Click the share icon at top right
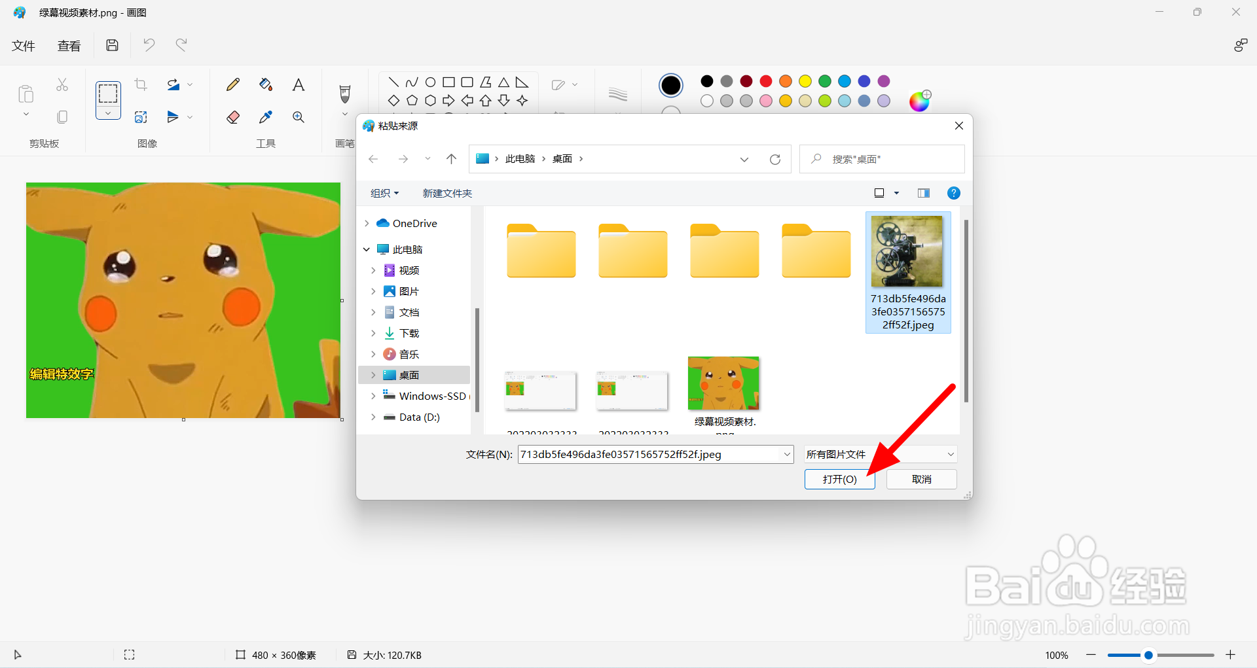The width and height of the screenshot is (1257, 668). [1240, 45]
